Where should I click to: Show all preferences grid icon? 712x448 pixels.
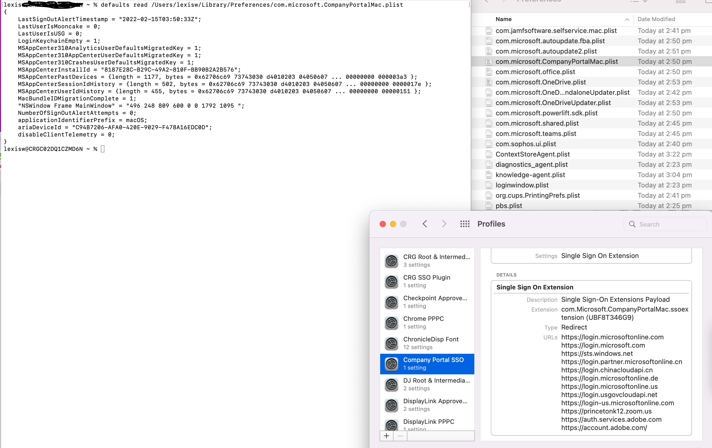tap(465, 224)
